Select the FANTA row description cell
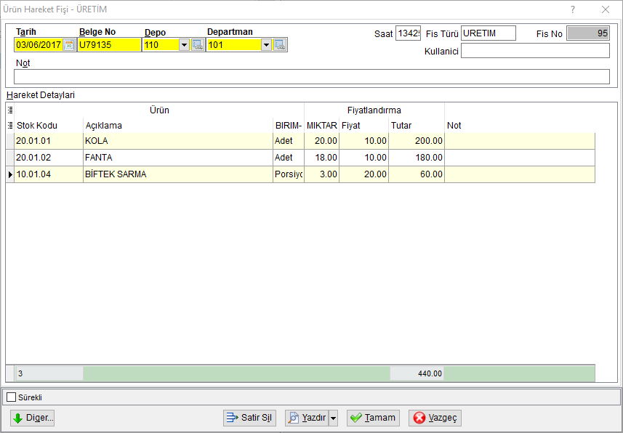The width and height of the screenshot is (623, 433). click(x=178, y=158)
